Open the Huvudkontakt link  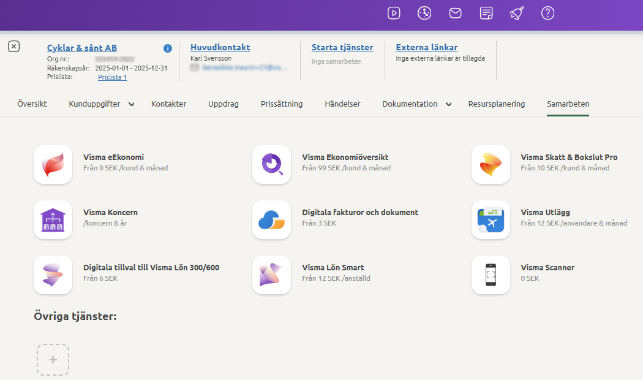220,47
